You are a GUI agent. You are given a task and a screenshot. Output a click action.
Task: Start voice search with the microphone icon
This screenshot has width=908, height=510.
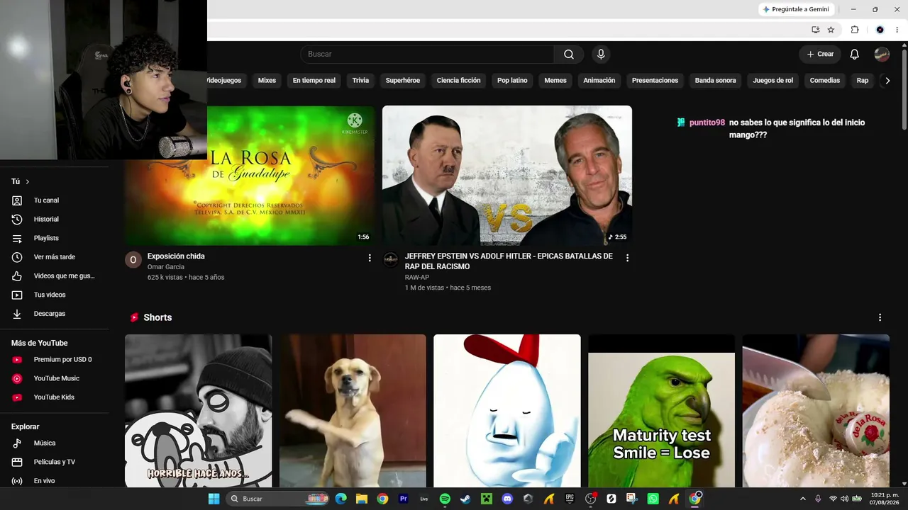601,55
